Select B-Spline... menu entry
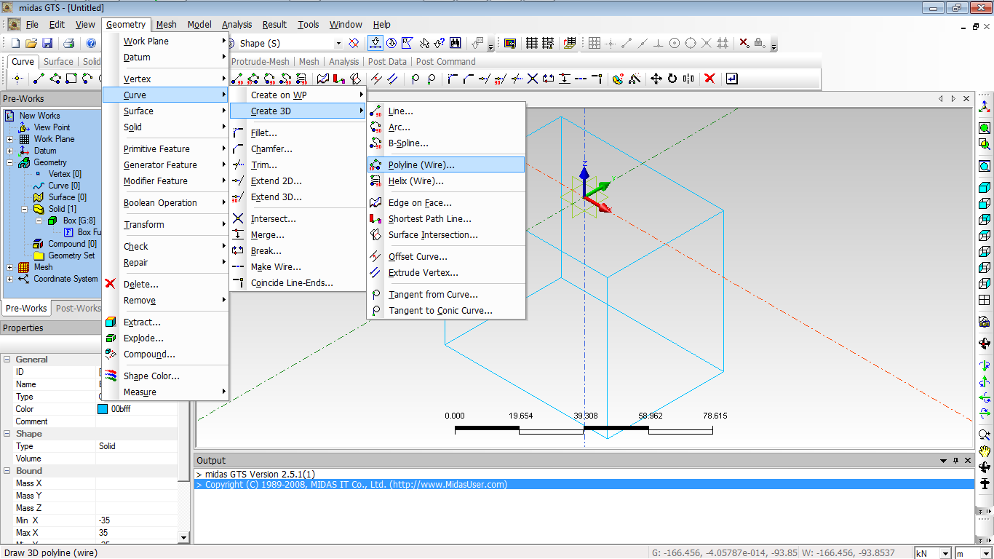 click(446, 143)
